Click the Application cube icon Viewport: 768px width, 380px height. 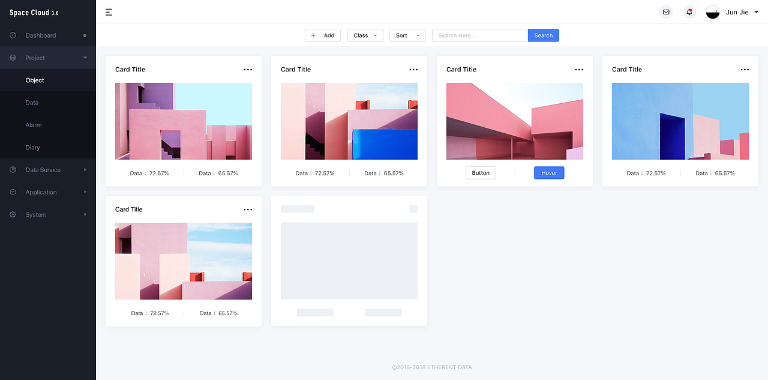pyautogui.click(x=13, y=192)
